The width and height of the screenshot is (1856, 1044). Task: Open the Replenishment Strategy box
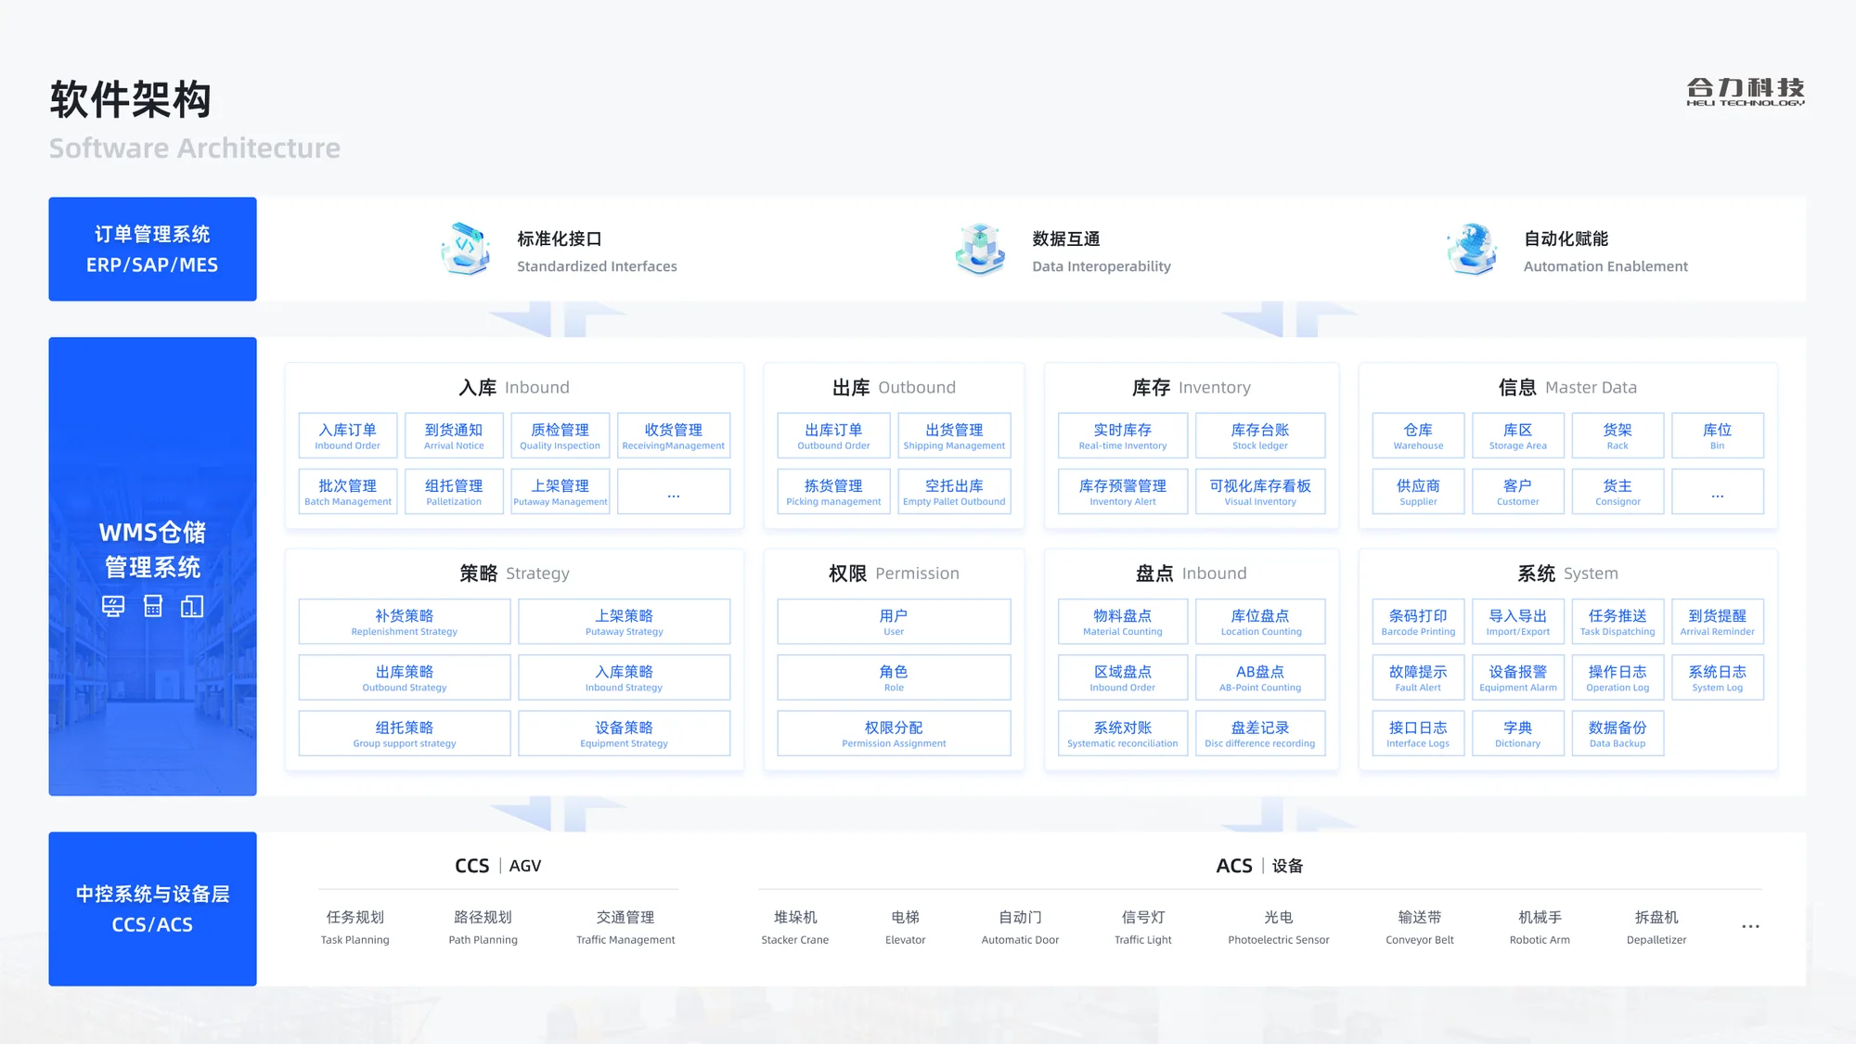click(405, 622)
